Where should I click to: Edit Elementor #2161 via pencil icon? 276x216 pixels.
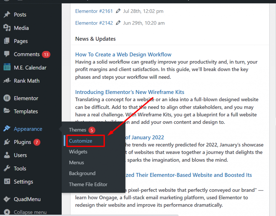pos(118,11)
